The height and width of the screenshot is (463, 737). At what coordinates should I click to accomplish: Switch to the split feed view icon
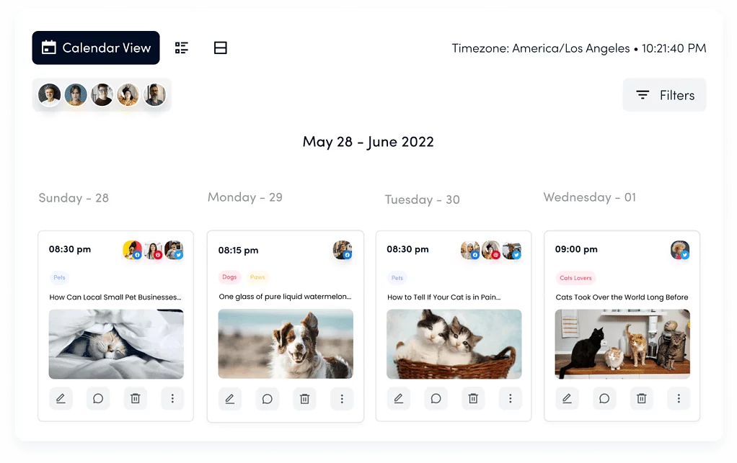(221, 48)
